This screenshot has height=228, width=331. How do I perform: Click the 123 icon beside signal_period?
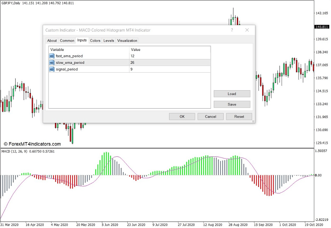tap(51, 69)
